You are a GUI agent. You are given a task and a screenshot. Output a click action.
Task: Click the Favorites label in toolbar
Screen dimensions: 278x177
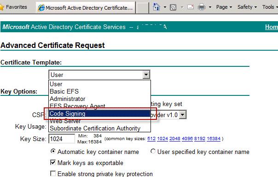pos(17,7)
